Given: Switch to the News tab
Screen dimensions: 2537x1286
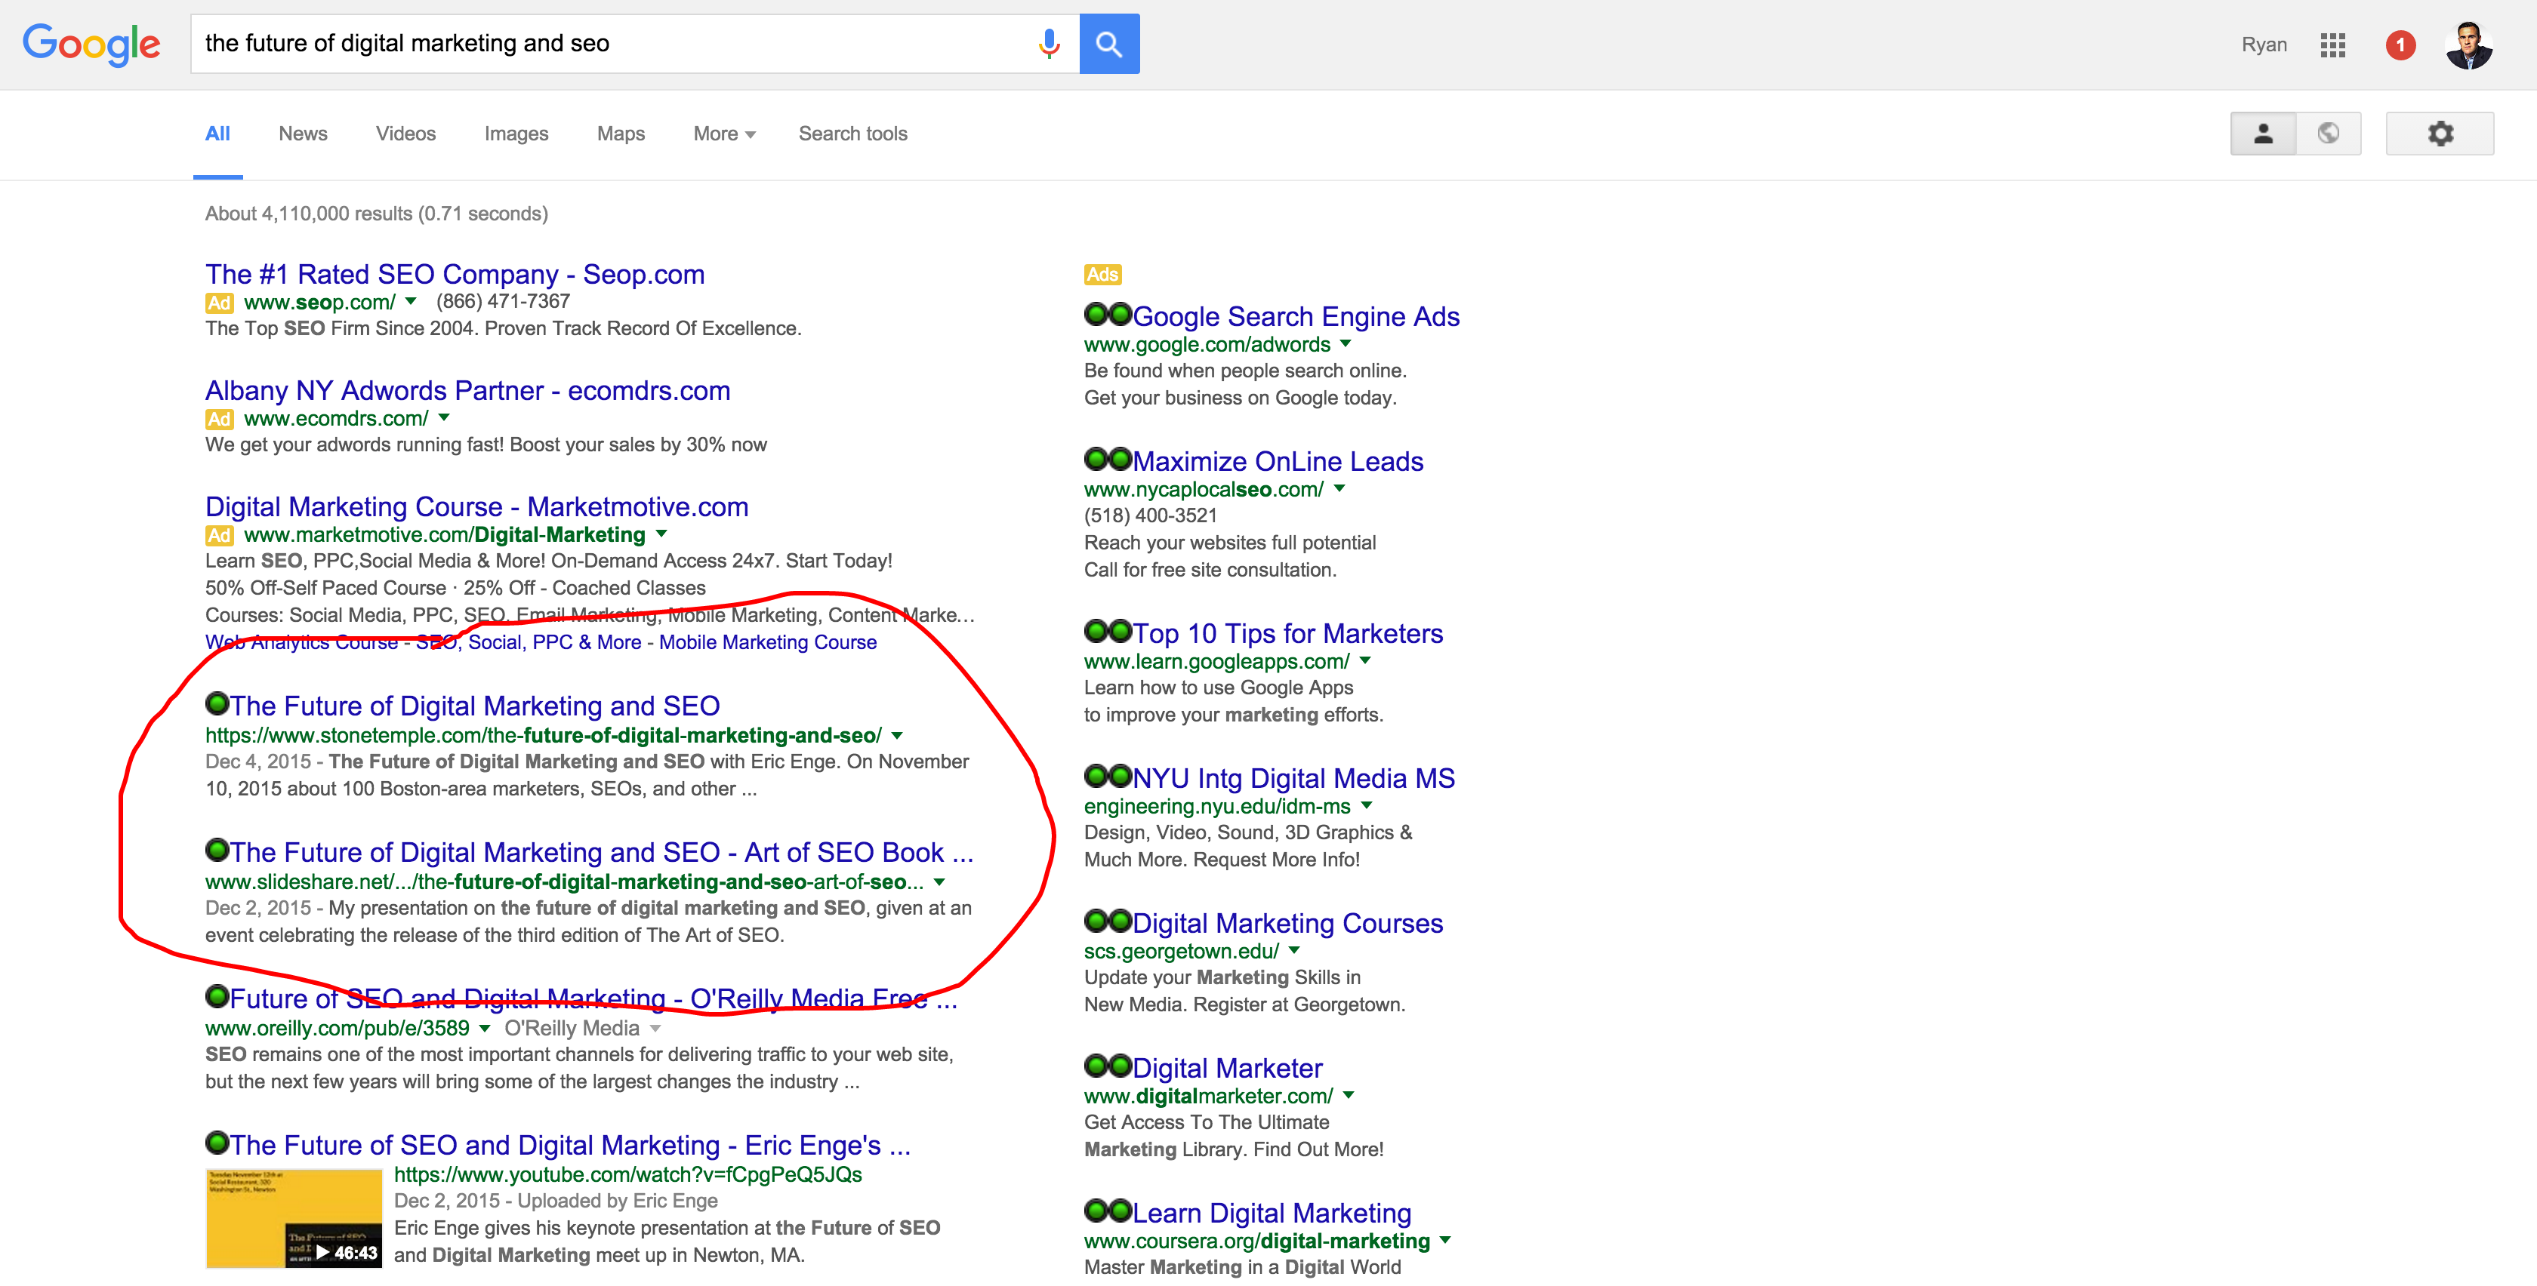Looking at the screenshot, I should 302,134.
